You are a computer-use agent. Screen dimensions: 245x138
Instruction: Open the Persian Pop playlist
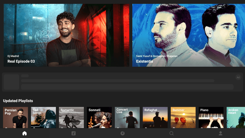[x=15, y=117]
